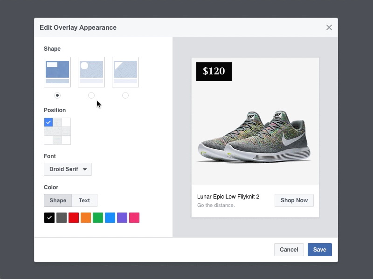
Task: Choose the circle shape radio button
Action: [91, 95]
